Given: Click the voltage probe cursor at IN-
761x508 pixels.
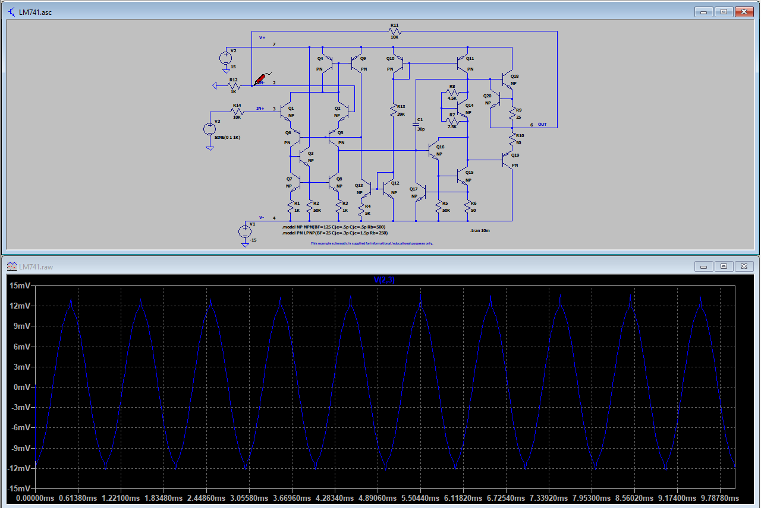Looking at the screenshot, I should pos(262,78).
